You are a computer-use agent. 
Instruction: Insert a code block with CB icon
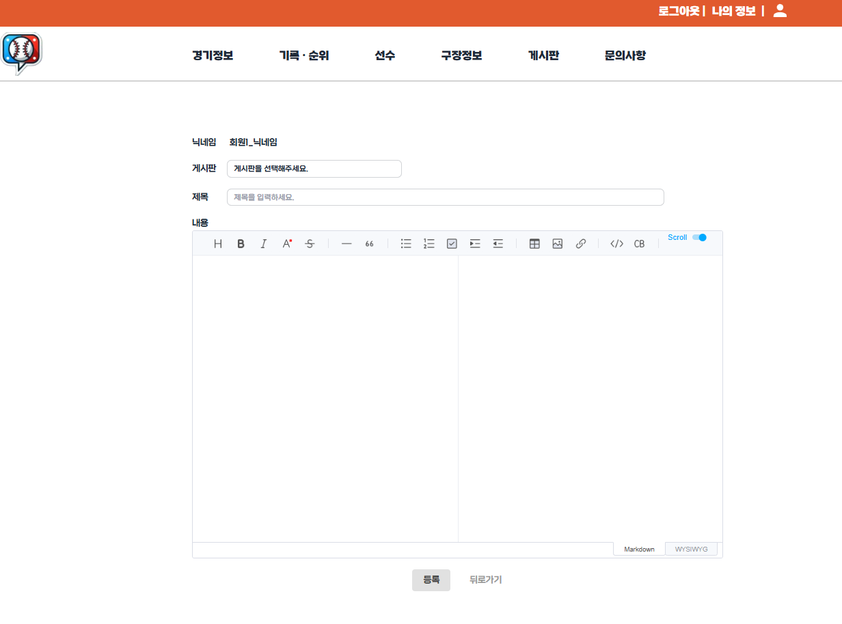(639, 243)
